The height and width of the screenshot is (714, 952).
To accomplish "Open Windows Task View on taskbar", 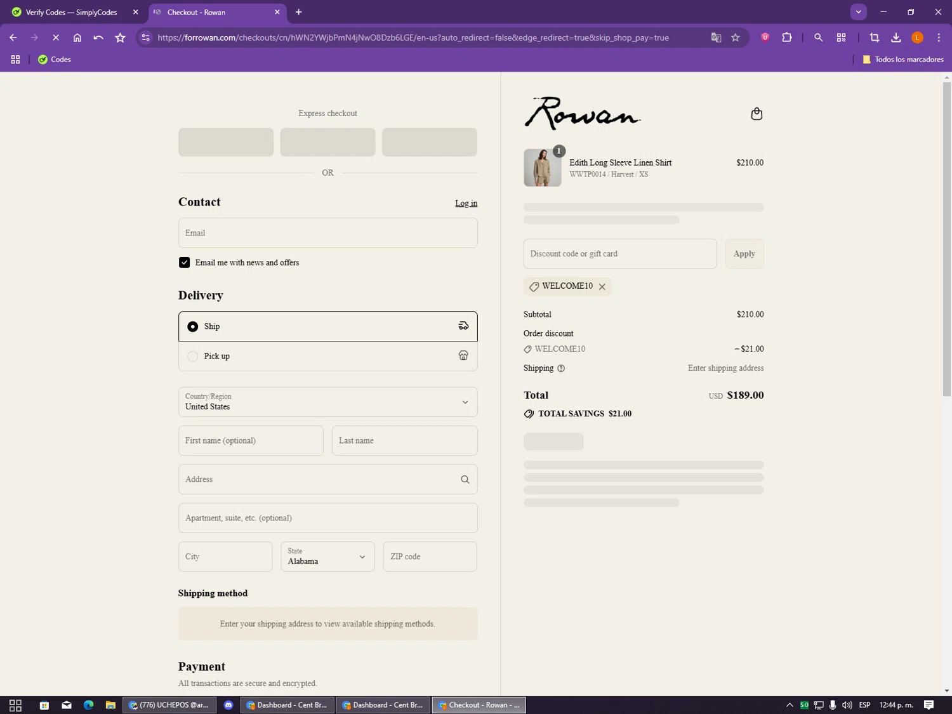I will coord(16,705).
